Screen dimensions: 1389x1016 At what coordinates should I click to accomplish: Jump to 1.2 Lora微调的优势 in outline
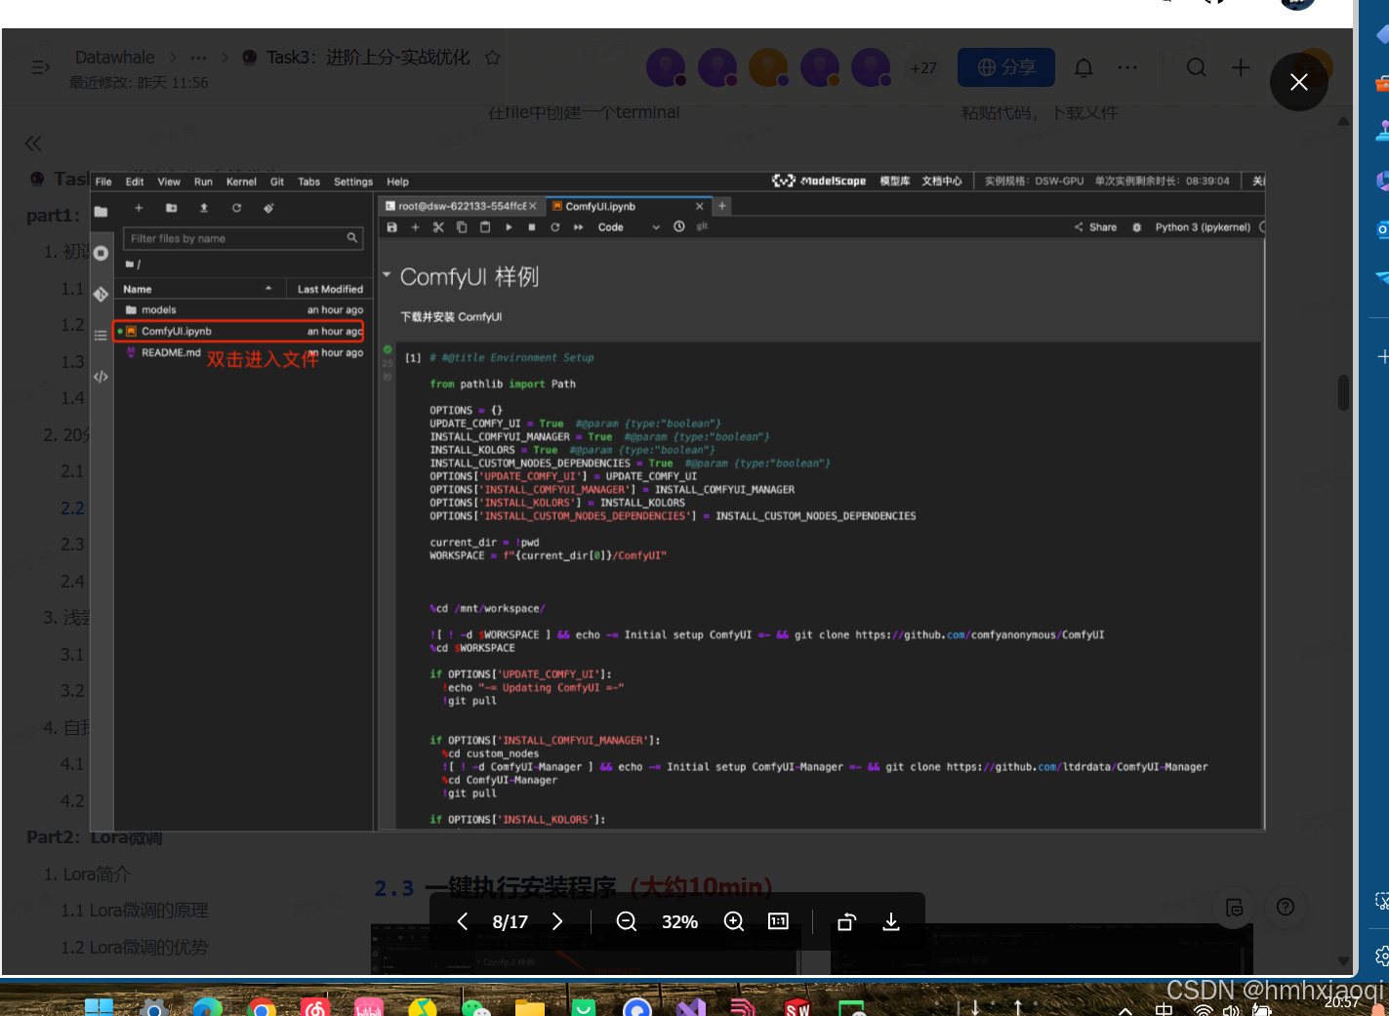[x=135, y=947]
